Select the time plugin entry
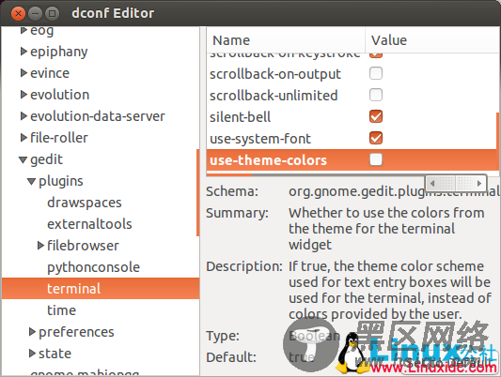This screenshot has width=501, height=377. click(x=61, y=310)
